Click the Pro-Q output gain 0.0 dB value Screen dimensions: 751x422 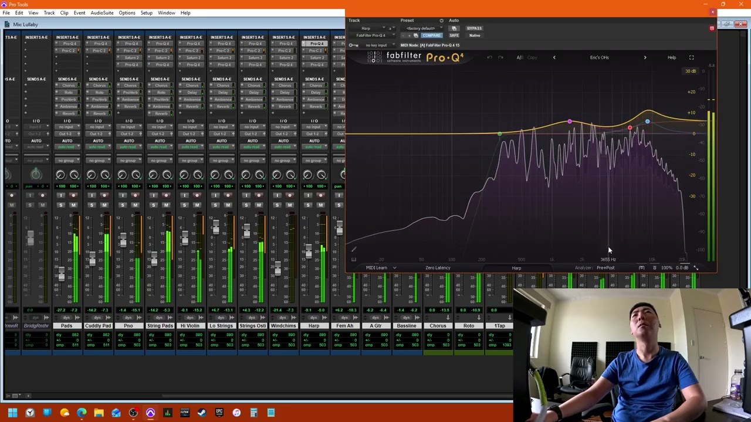(682, 268)
